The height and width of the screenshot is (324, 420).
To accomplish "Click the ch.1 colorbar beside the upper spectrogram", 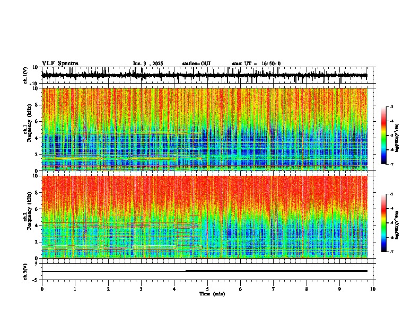I will coord(384,136).
